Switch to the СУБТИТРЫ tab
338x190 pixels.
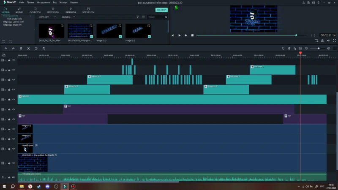click(x=35, y=10)
